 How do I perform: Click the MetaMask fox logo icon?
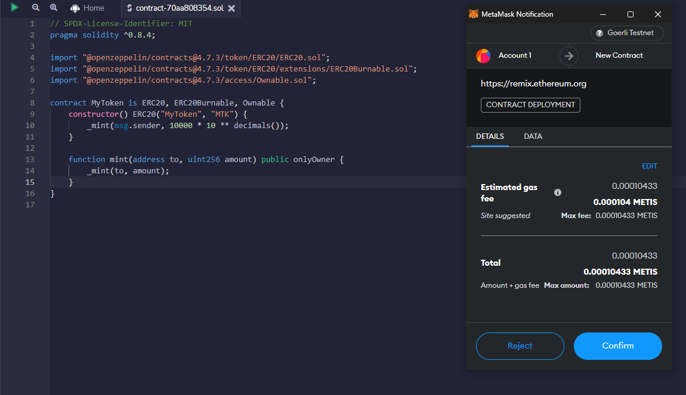(x=473, y=14)
